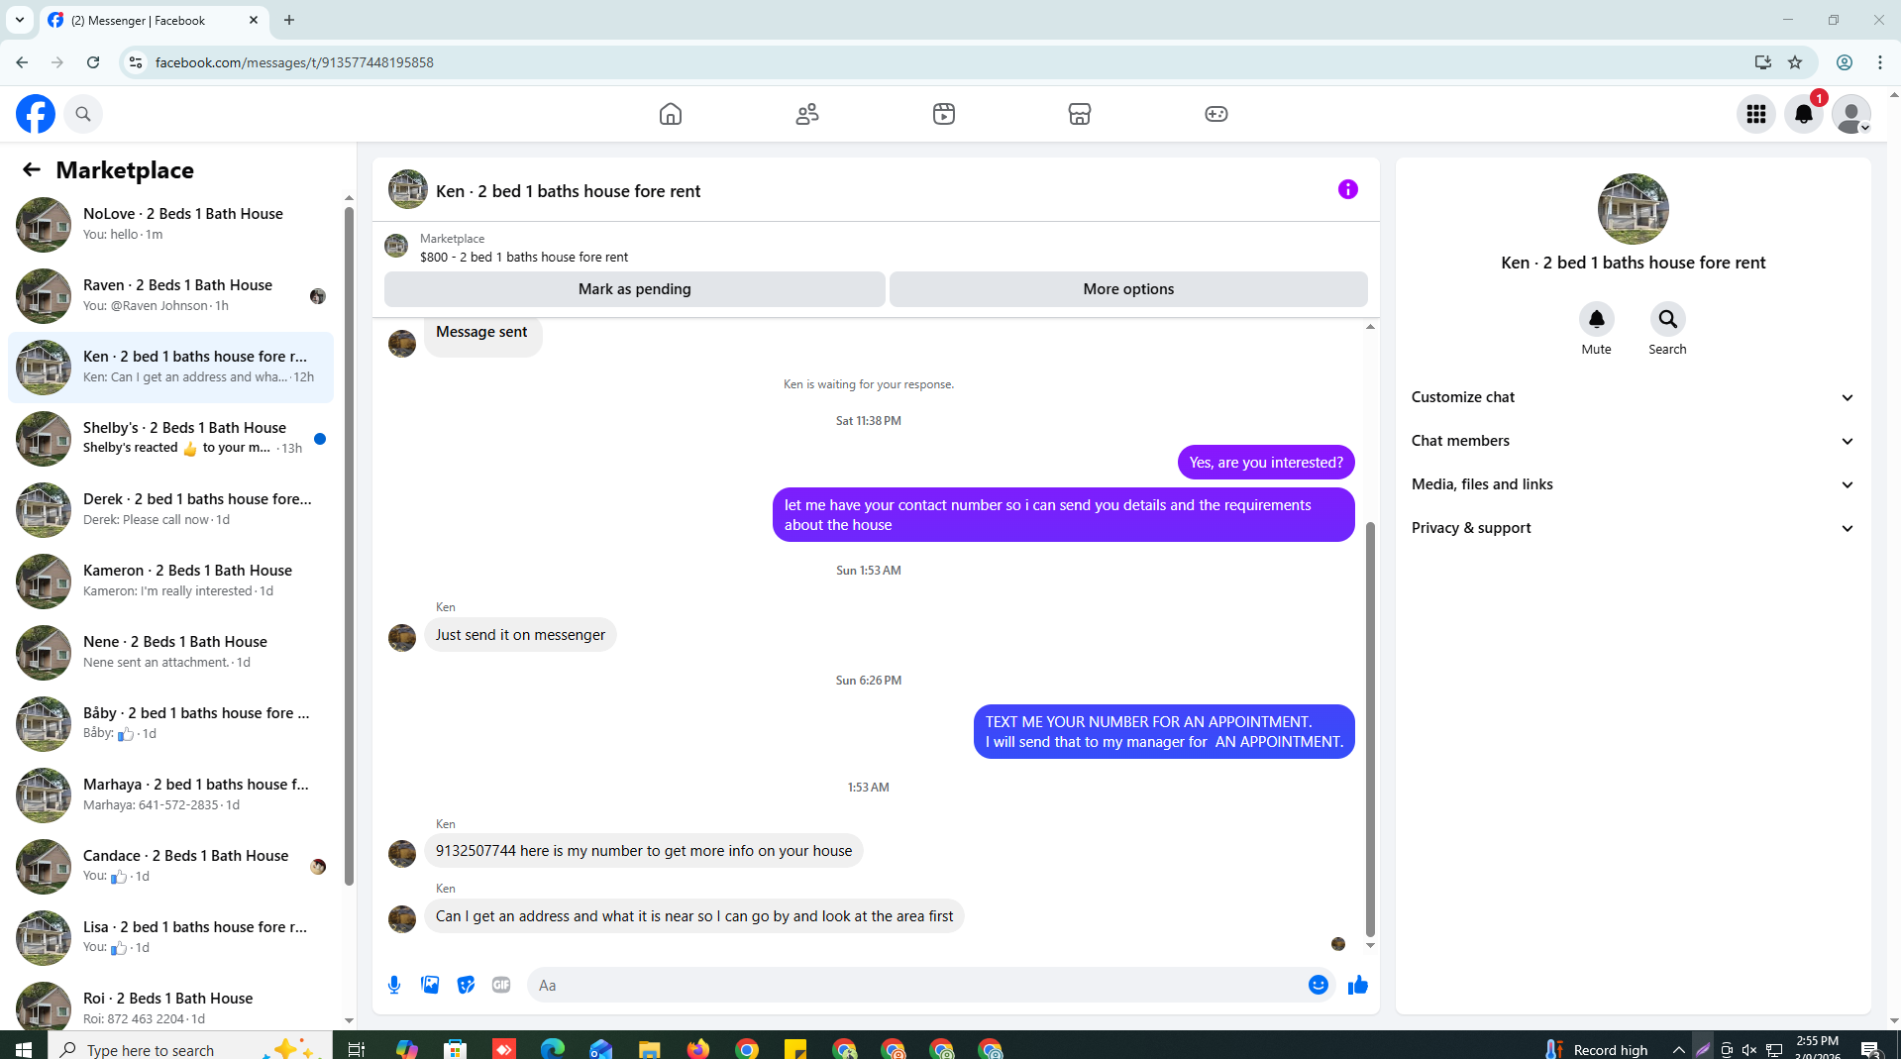The height and width of the screenshot is (1059, 1901).
Task: Open Marhaya 2 bed 1 baths chat
Action: (x=170, y=794)
